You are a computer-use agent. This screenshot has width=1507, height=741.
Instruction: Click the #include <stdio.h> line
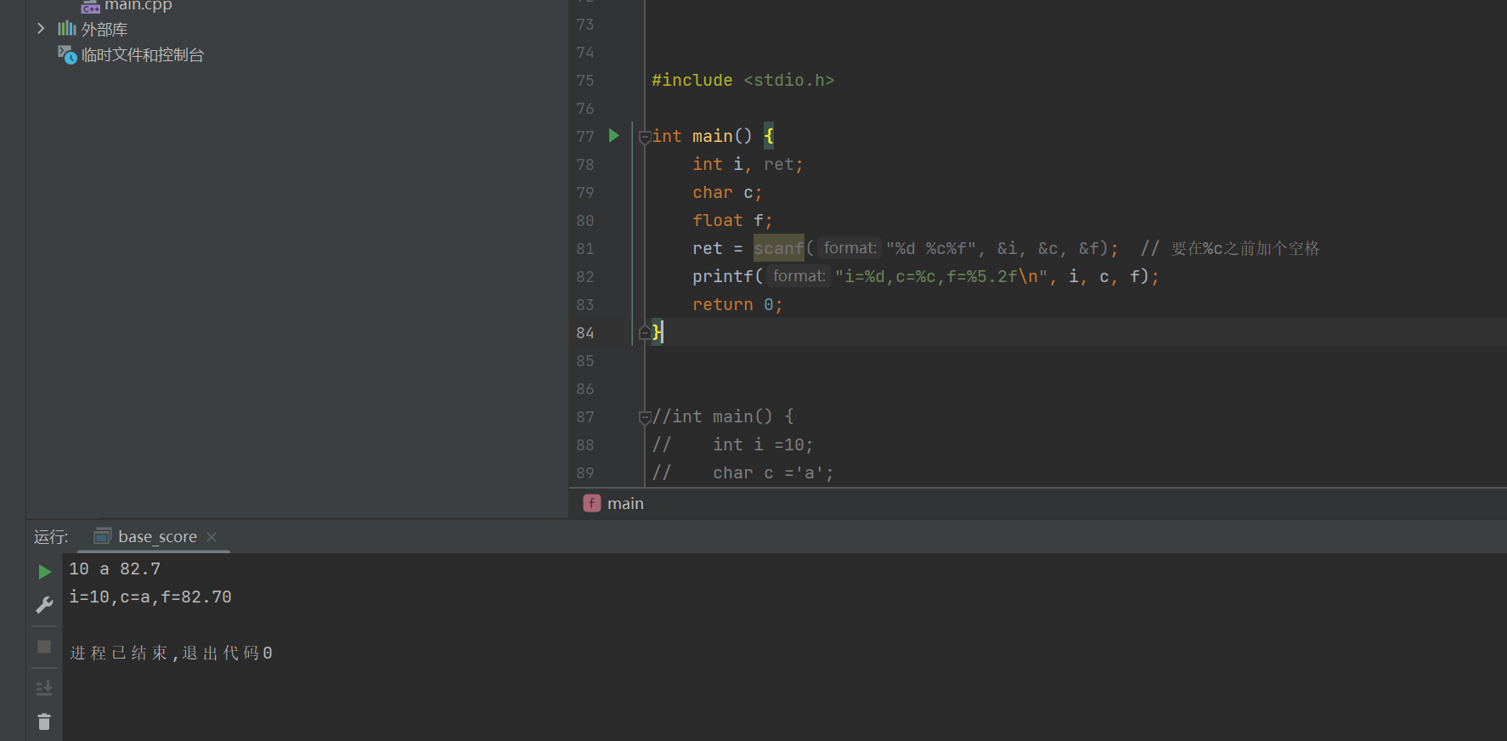pyautogui.click(x=742, y=80)
